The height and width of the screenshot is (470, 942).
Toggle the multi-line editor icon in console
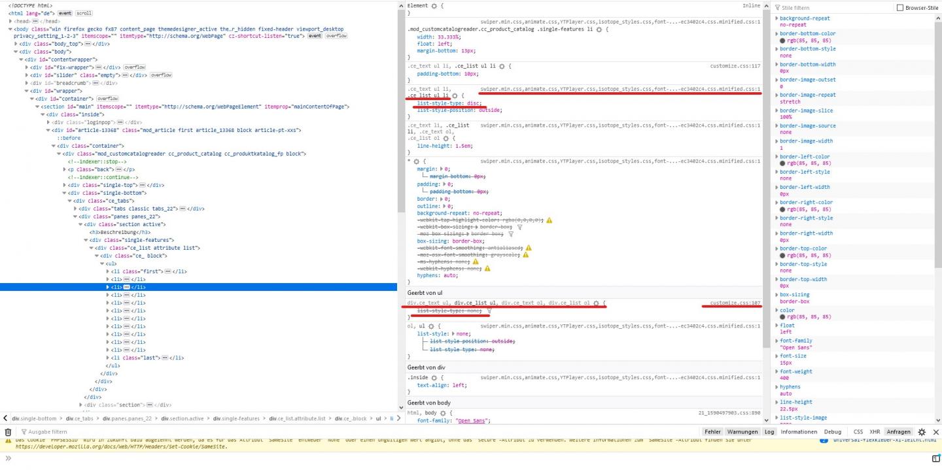click(x=934, y=458)
